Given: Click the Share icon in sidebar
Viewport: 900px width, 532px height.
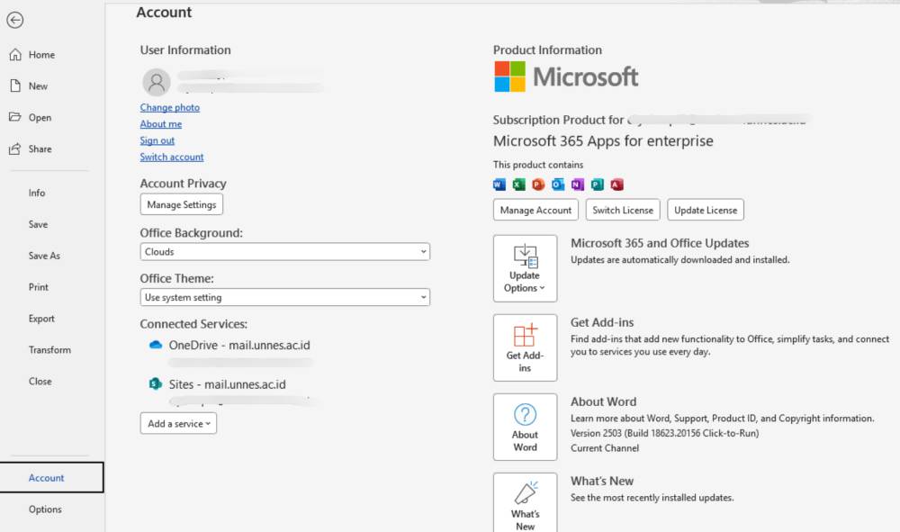Looking at the screenshot, I should pos(15,149).
